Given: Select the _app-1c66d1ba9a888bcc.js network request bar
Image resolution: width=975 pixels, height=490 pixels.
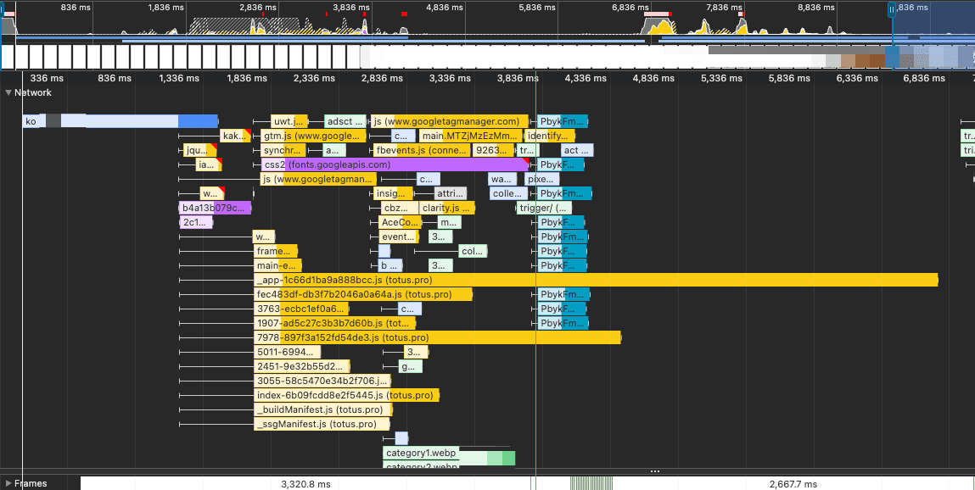Looking at the screenshot, I should (339, 279).
